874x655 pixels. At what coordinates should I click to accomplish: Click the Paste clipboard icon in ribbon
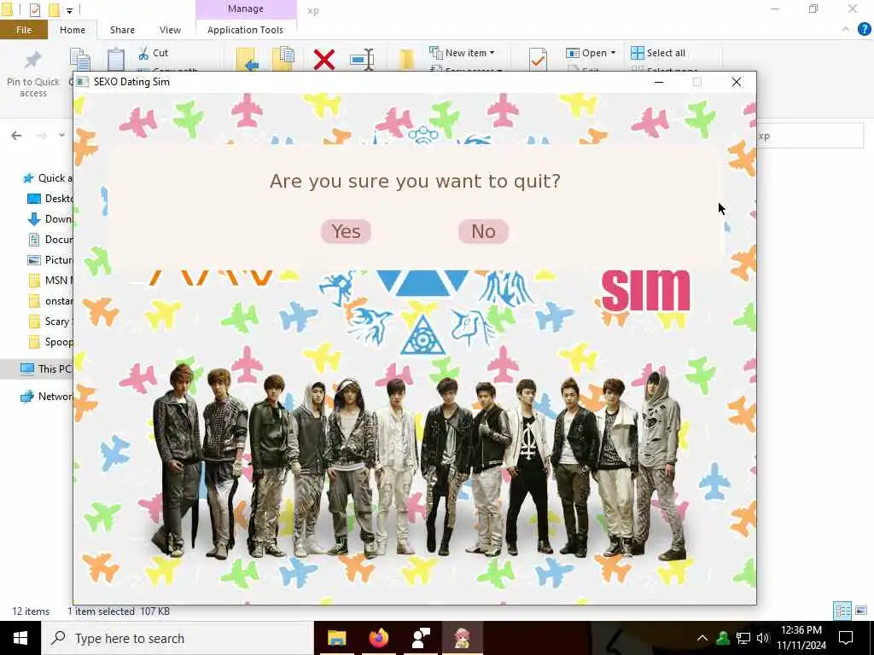[x=115, y=60]
